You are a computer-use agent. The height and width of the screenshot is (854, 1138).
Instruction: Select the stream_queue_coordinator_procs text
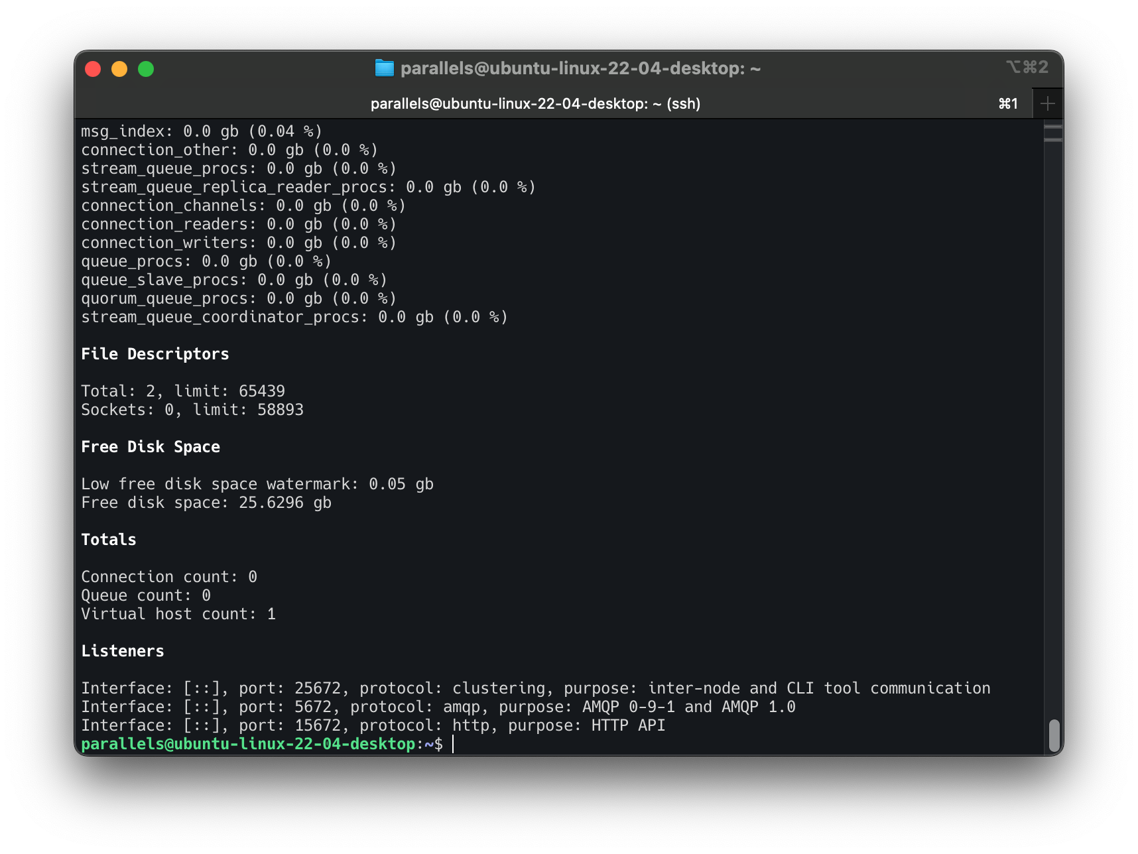pyautogui.click(x=222, y=316)
